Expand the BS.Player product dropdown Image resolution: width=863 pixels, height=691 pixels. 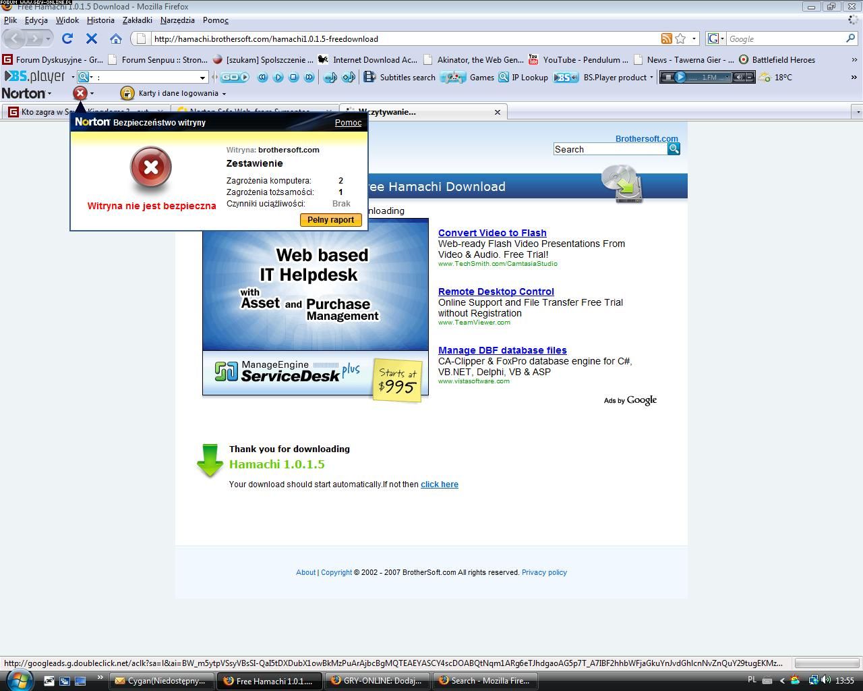651,78
